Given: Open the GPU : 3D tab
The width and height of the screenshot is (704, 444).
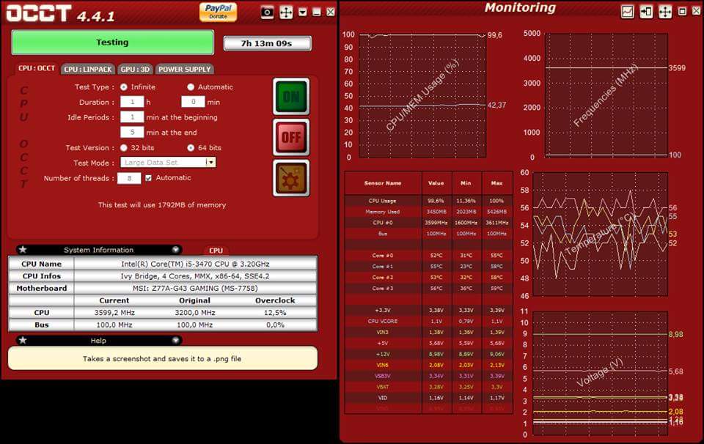Looking at the screenshot, I should (135, 69).
